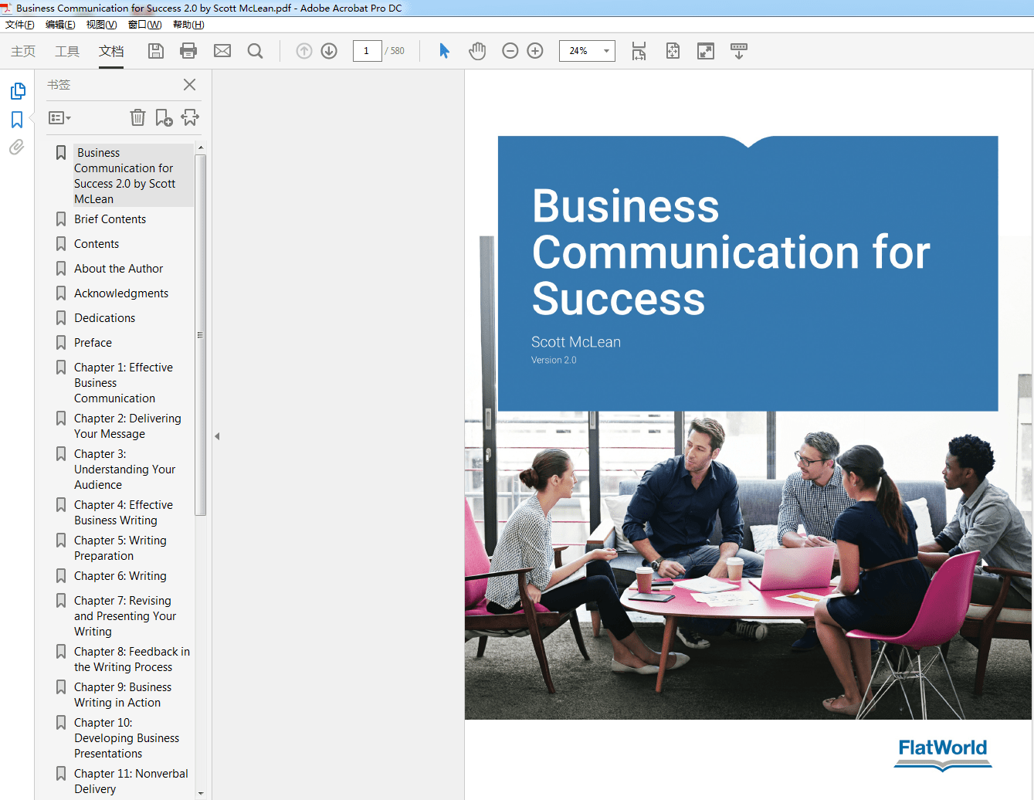
Task: Email the PDF document
Action: click(x=222, y=51)
